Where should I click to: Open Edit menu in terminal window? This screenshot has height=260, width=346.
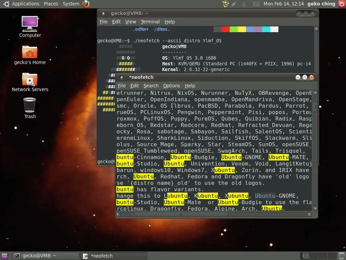pos(116,22)
